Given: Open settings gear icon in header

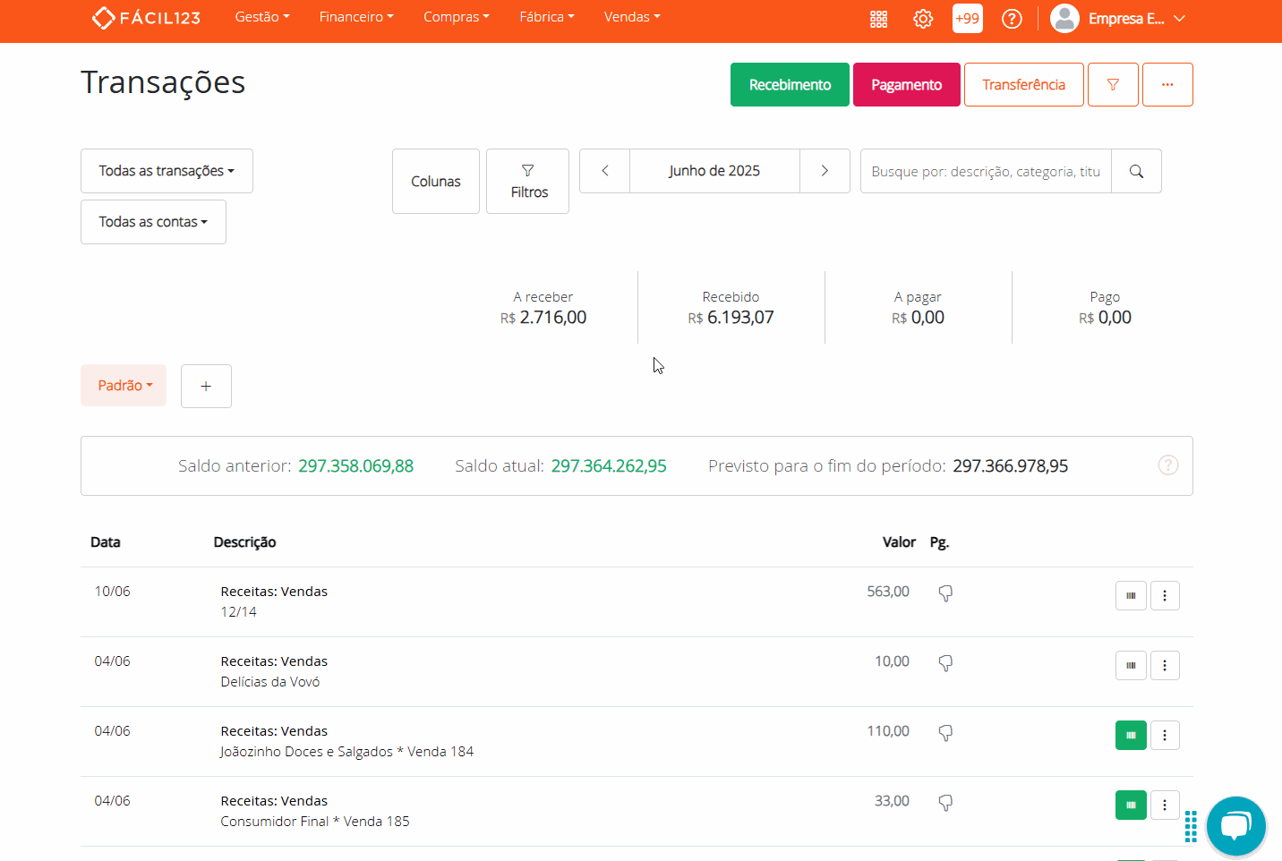Looking at the screenshot, I should pyautogui.click(x=923, y=19).
